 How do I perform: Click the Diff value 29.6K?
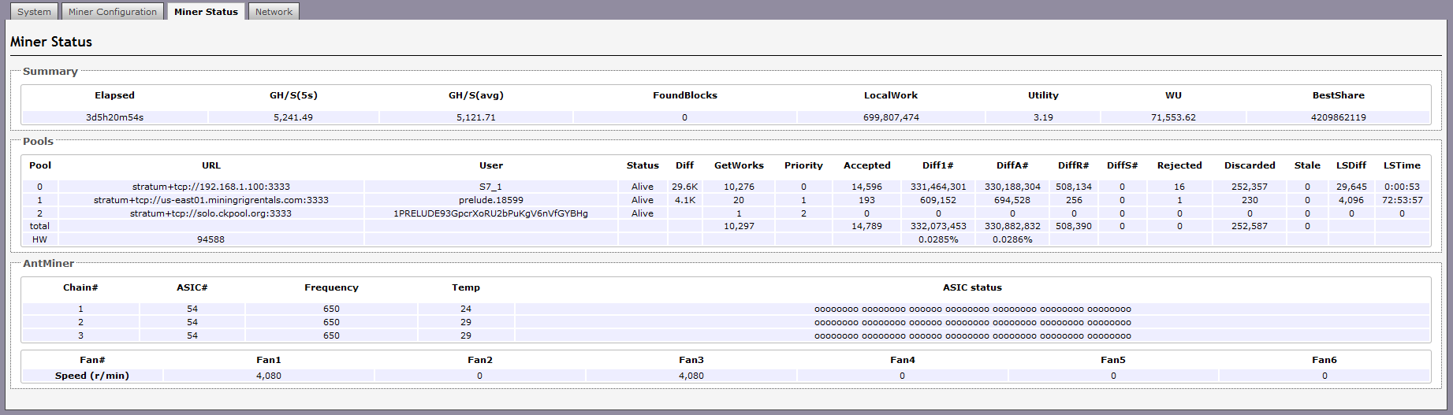click(684, 187)
